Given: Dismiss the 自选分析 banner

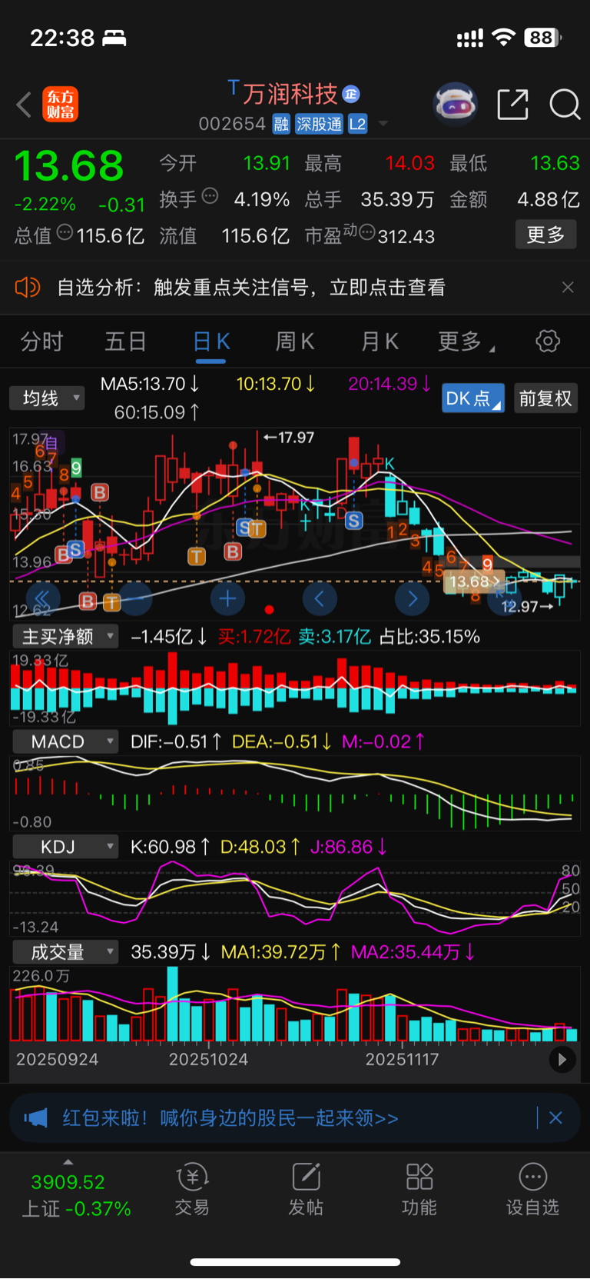Looking at the screenshot, I should 568,288.
